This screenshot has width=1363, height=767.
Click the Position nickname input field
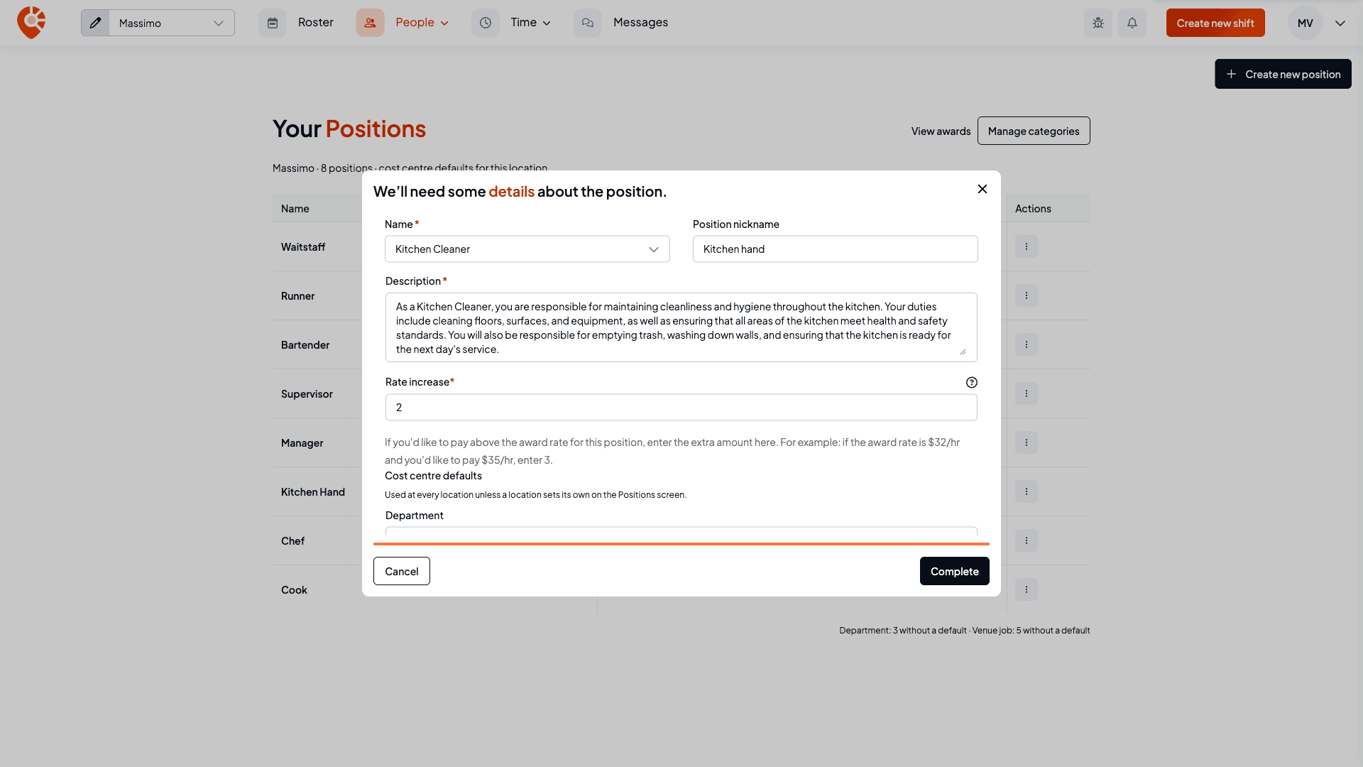point(836,249)
